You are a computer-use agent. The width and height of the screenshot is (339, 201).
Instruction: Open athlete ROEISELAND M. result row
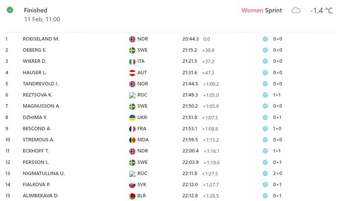pyautogui.click(x=169, y=39)
